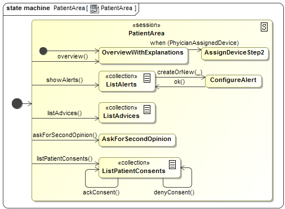This screenshot has height=209, width=285.
Task: Click the «collection» stereotype on ListPatientConsents
Action: tap(133, 162)
